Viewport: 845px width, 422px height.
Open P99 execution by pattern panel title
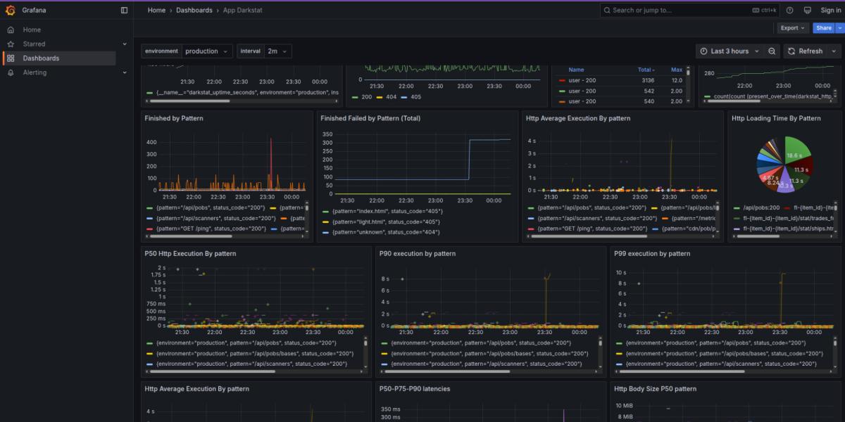652,253
